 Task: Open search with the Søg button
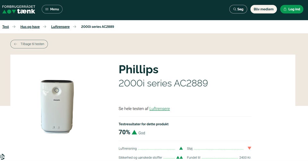[x=238, y=9]
